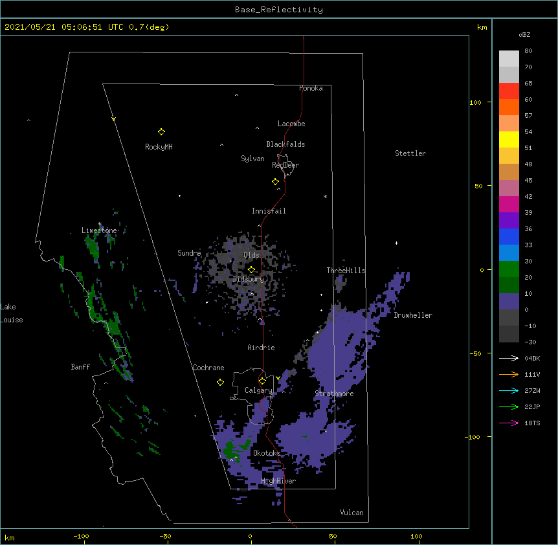Click the Lake Louise label
Screen dimensions: 558x545
click(12, 313)
